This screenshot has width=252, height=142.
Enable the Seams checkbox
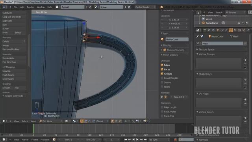[x=162, y=82]
